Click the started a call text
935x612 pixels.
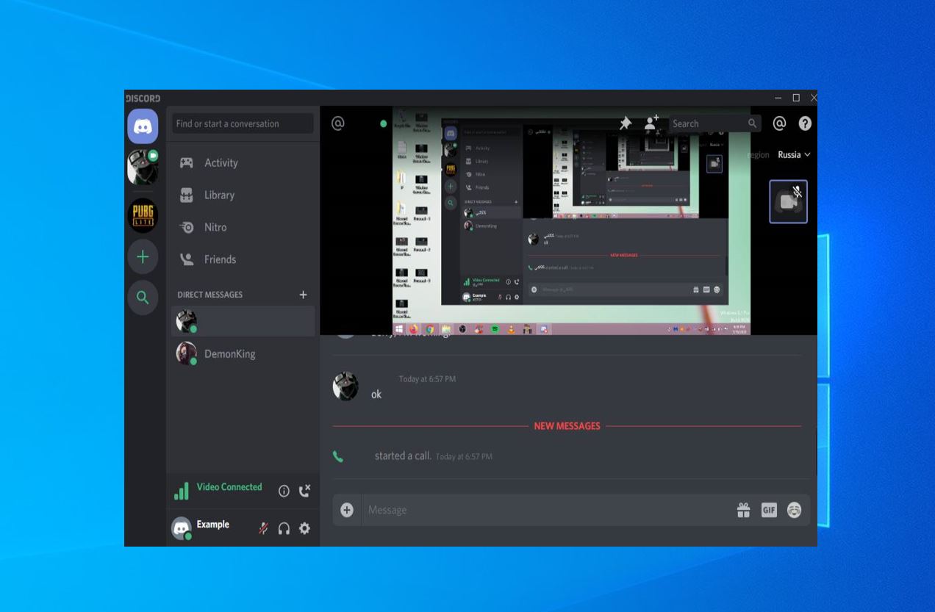tap(403, 456)
